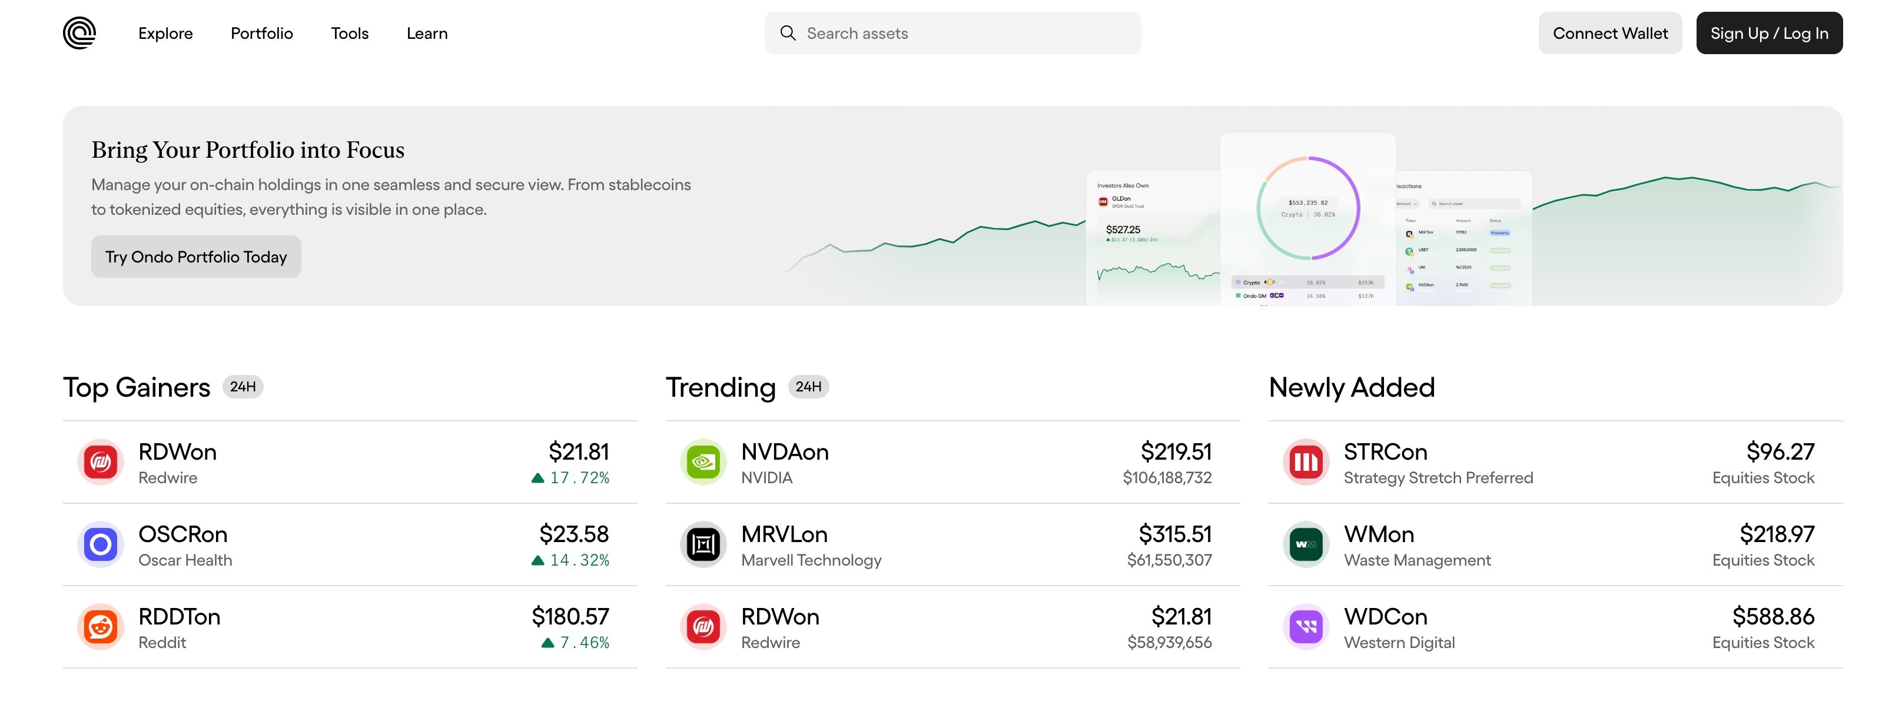The height and width of the screenshot is (711, 1892).
Task: Click the 17.72% gain value
Action: pos(570,477)
